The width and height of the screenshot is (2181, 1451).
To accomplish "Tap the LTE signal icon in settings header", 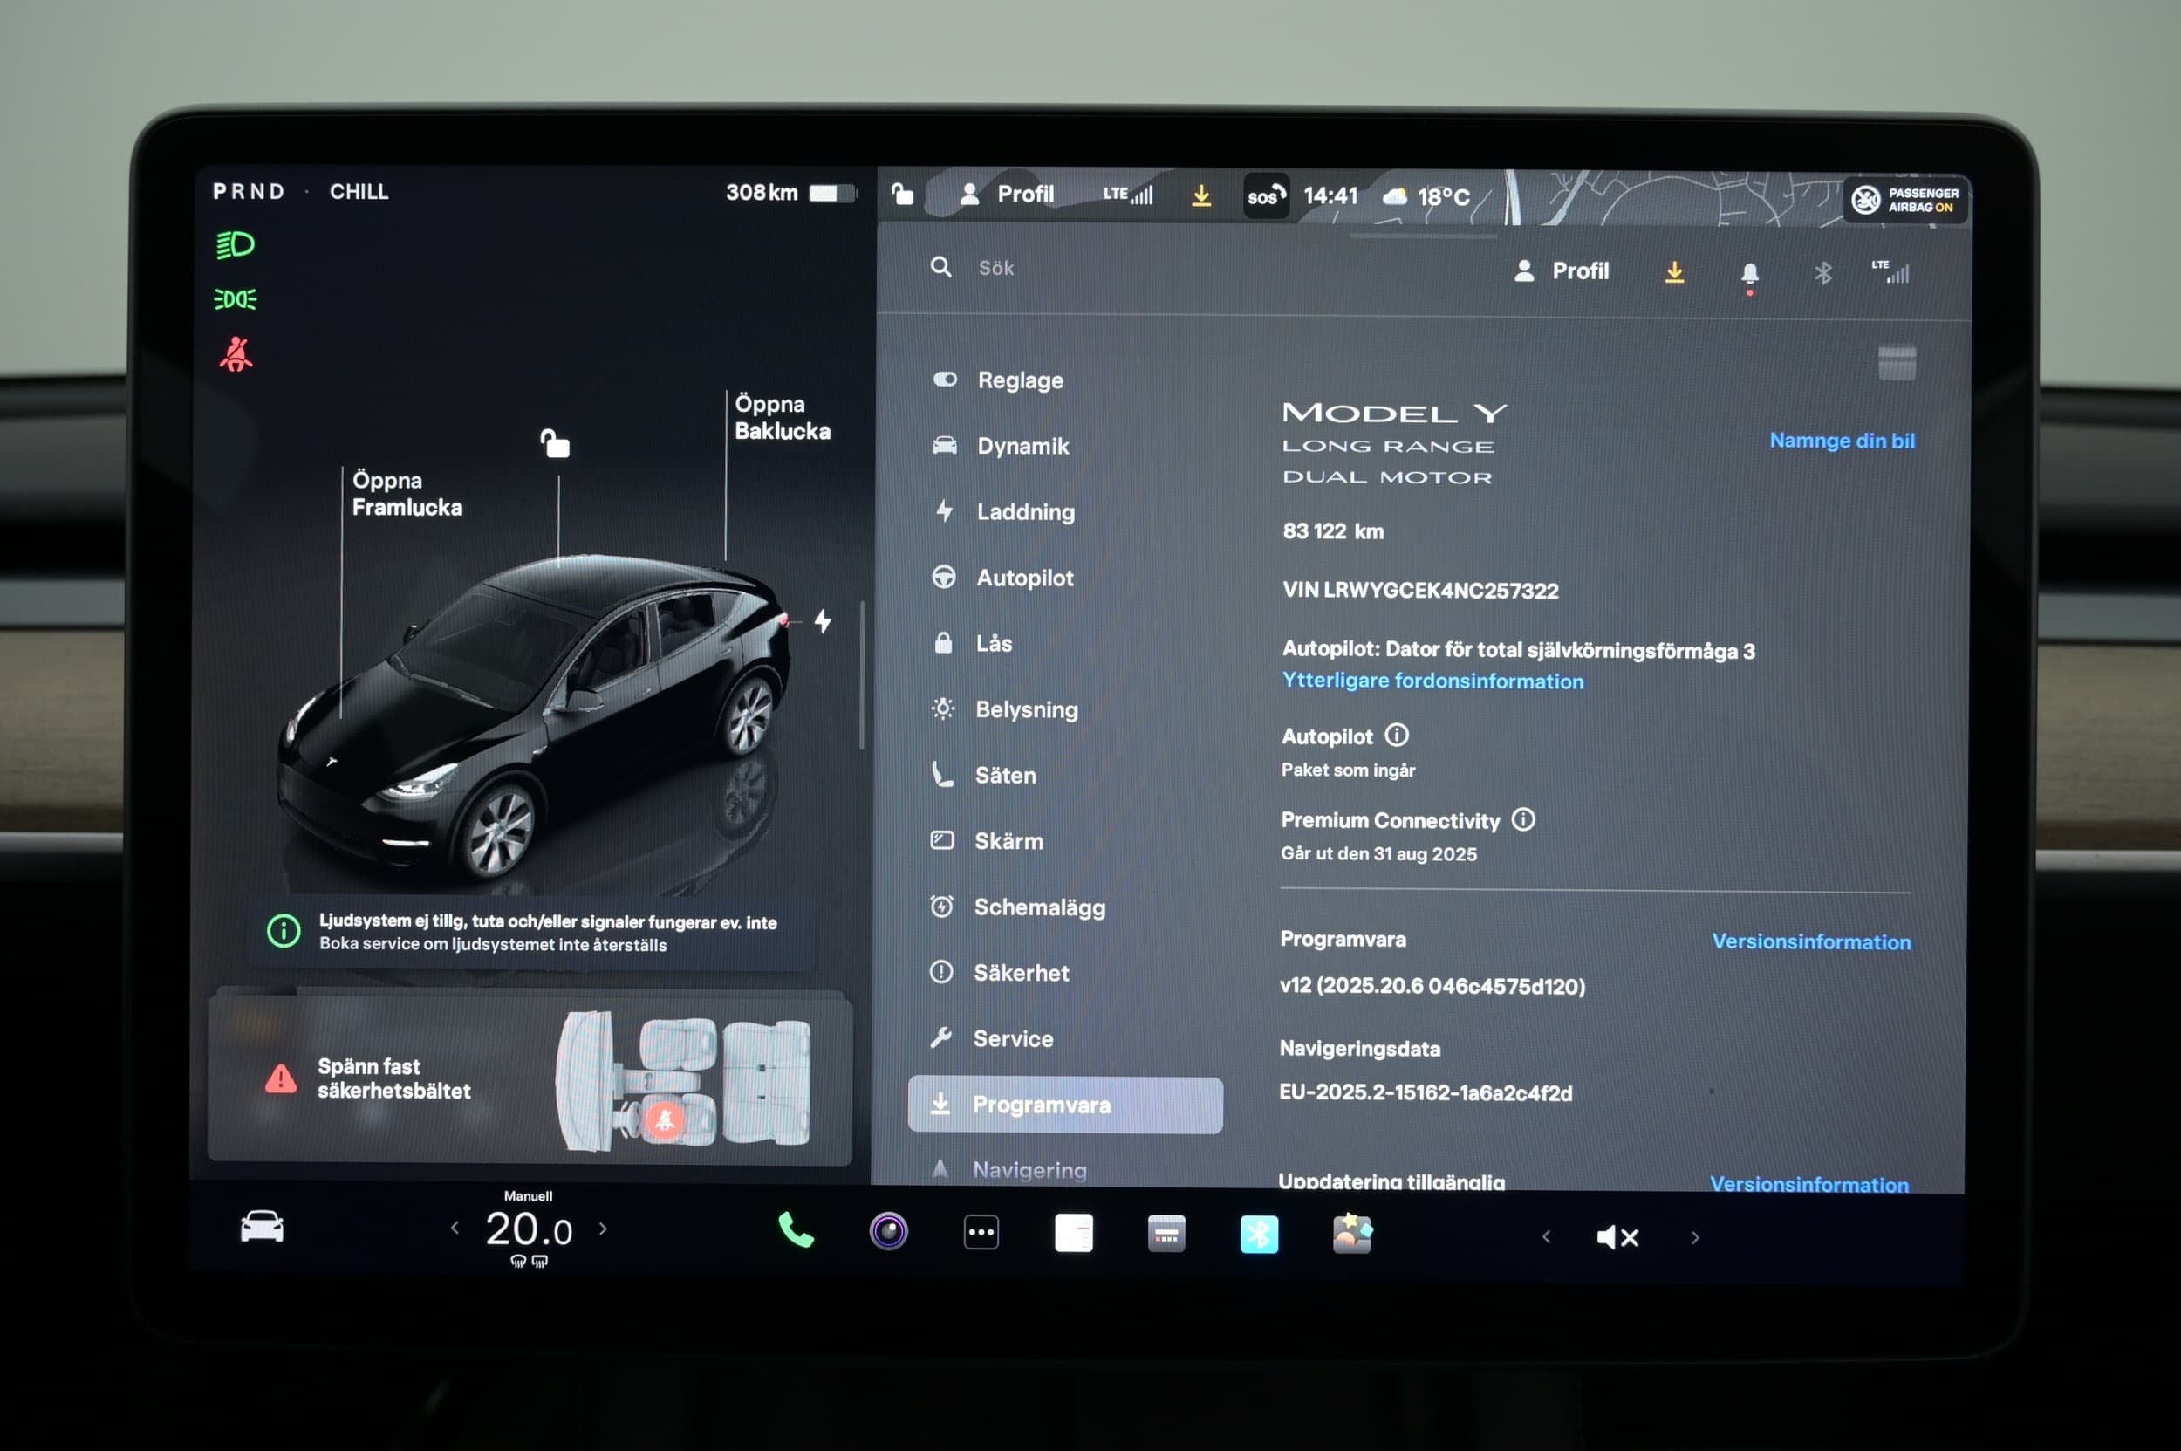I will pyautogui.click(x=1889, y=271).
